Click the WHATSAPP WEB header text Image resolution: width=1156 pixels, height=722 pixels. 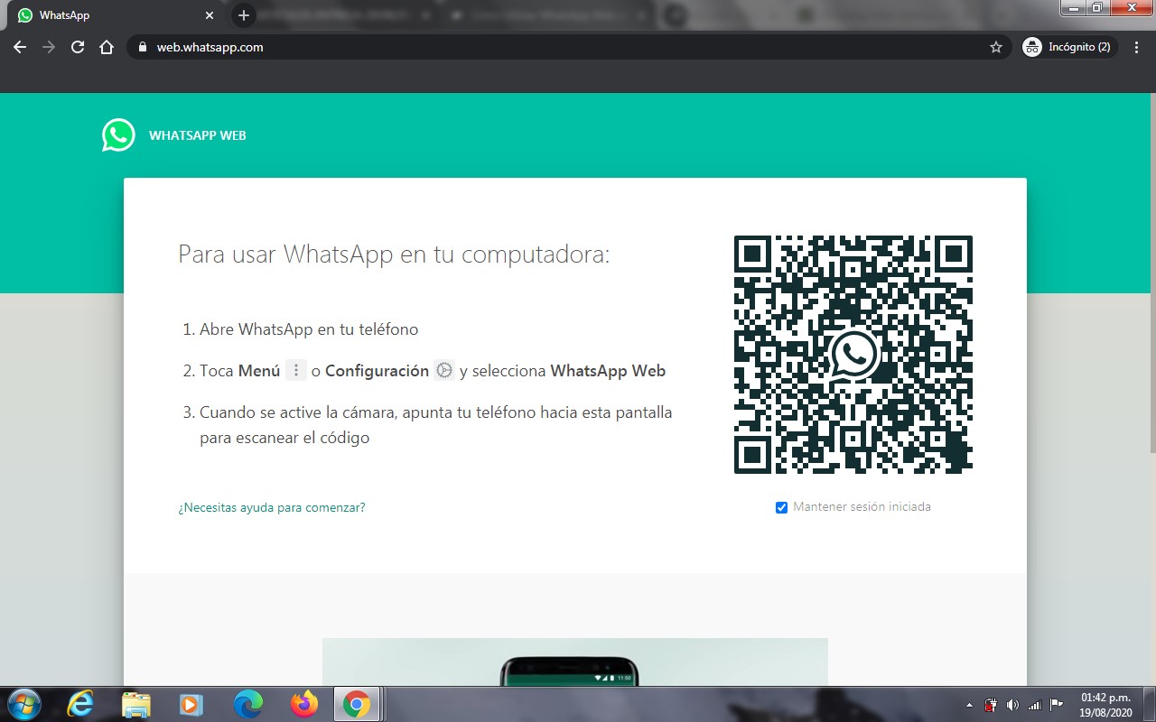tap(197, 135)
